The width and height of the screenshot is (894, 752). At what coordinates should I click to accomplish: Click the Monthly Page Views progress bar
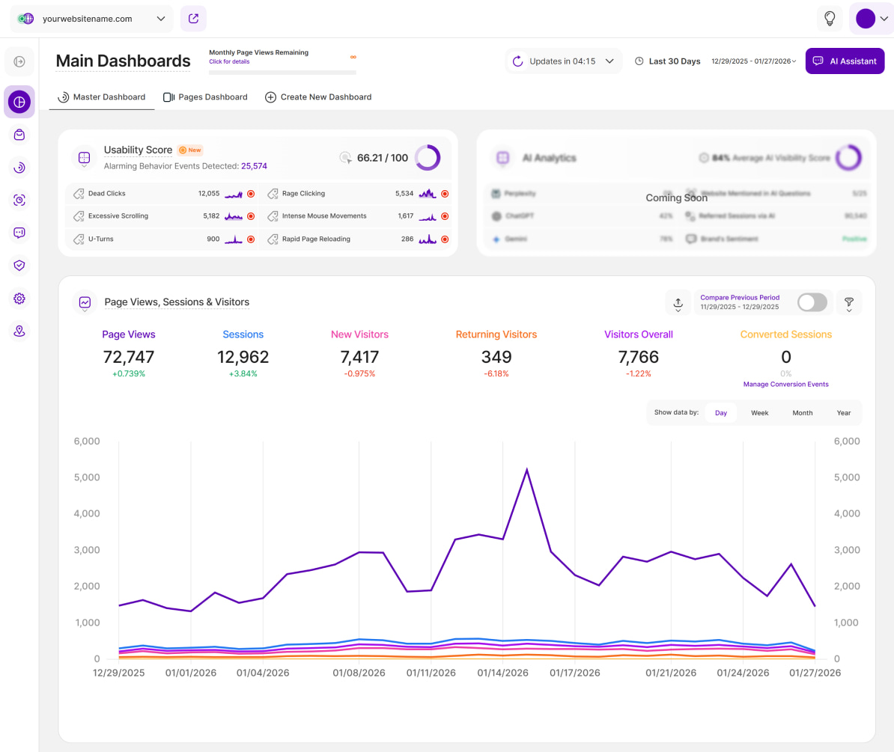pyautogui.click(x=282, y=73)
